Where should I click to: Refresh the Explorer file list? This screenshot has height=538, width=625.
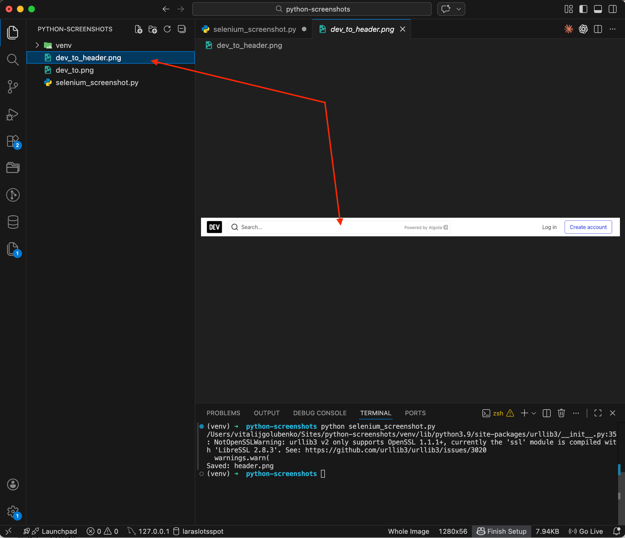pos(167,29)
